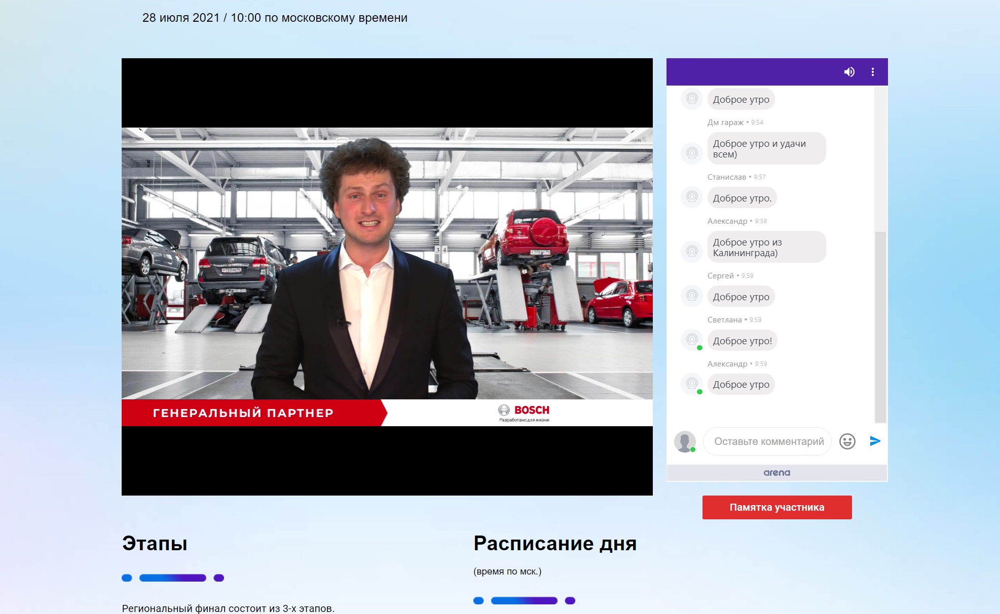Click sender name 'Дм гараж'

pyautogui.click(x=725, y=122)
